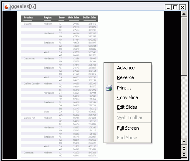The height and width of the screenshot is (161, 190).
Task: Click the unit sales value 51964
Action: point(76,40)
